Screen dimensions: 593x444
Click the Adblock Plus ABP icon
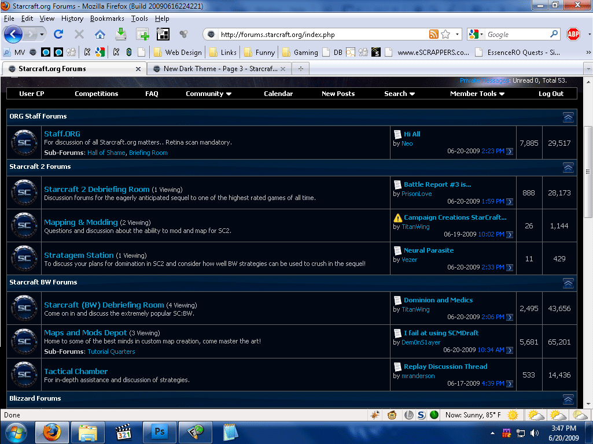pos(573,34)
